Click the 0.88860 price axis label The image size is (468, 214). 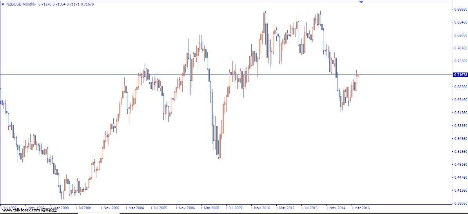click(461, 9)
